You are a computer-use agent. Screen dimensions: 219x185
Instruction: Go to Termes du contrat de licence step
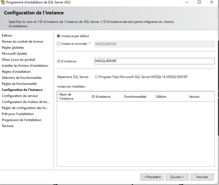(22, 42)
